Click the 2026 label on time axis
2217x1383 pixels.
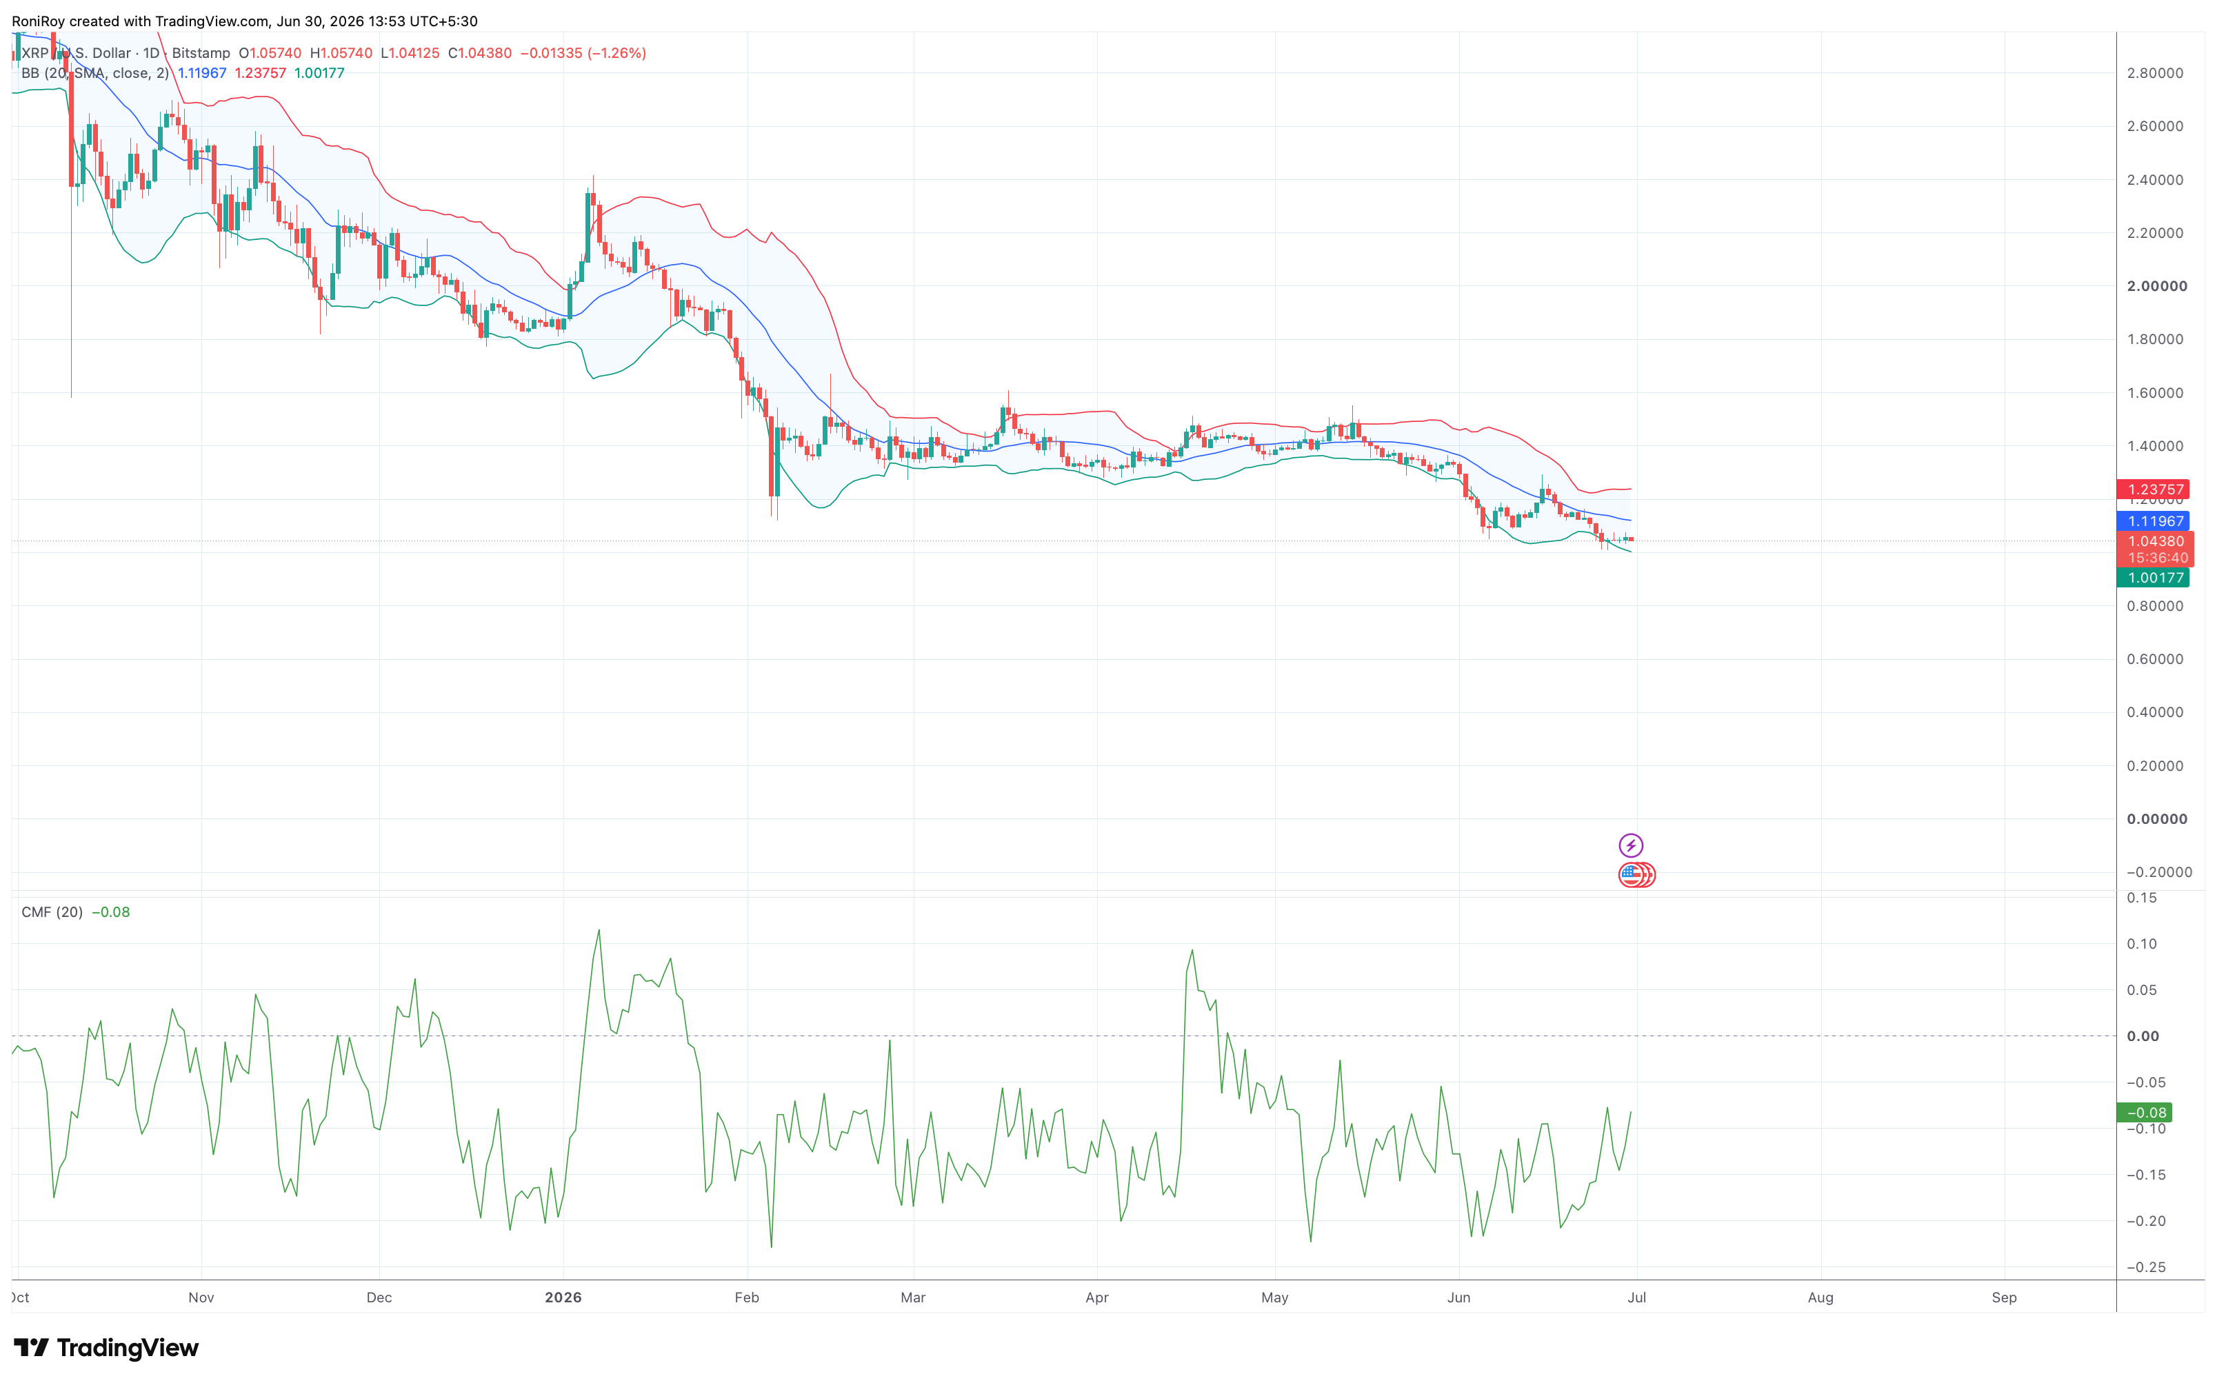coord(563,1297)
